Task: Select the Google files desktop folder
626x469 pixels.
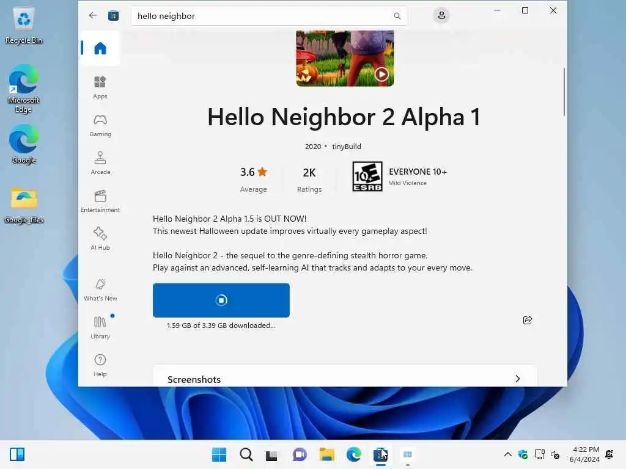Action: (x=24, y=205)
